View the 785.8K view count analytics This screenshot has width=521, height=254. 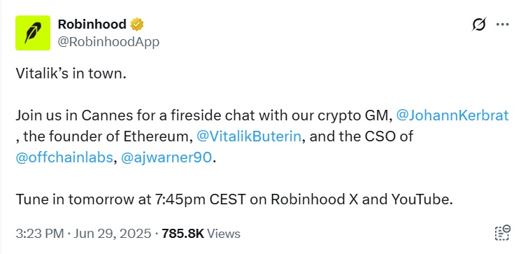coord(201,234)
